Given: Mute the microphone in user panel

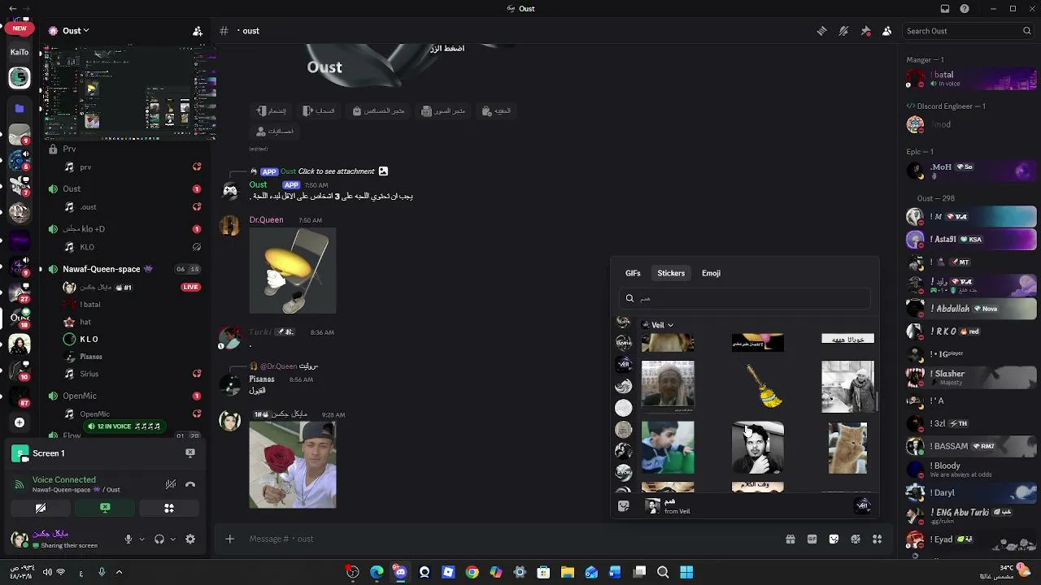Looking at the screenshot, I should click(128, 539).
